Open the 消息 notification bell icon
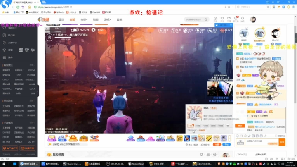This screenshot has width=297, height=167. pos(243,19)
